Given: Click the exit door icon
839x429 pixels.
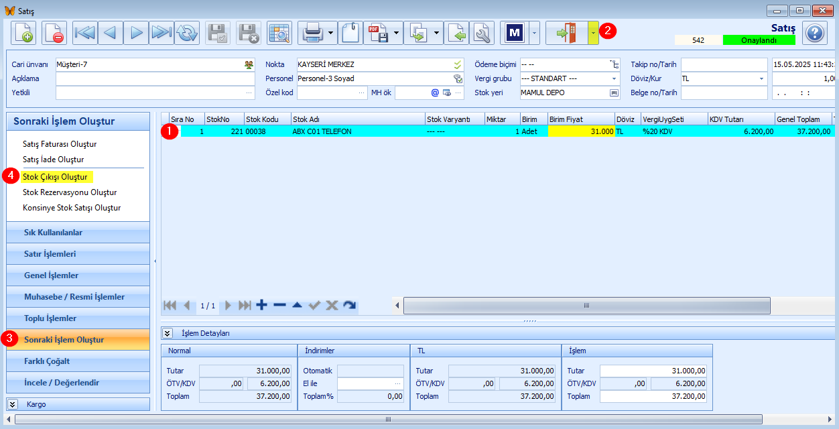Looking at the screenshot, I should [x=566, y=32].
